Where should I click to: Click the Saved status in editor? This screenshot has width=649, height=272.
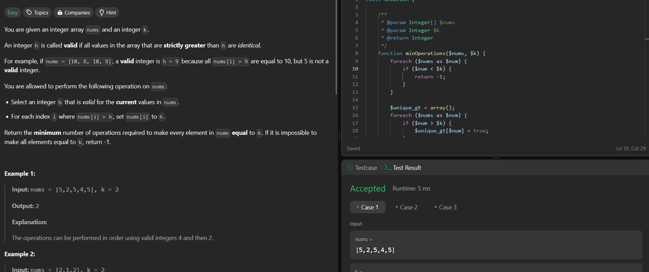coord(353,148)
